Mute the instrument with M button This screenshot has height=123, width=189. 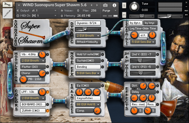tap(124, 15)
